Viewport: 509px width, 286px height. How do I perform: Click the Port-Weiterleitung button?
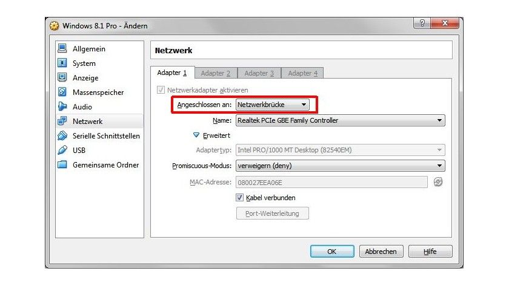272,213
